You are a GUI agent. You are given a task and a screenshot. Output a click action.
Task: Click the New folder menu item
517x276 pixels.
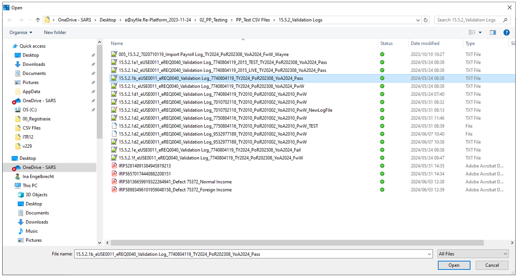point(55,32)
